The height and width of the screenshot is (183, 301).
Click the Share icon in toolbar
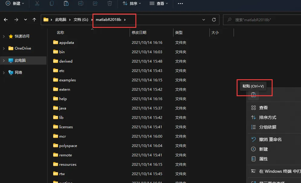[95, 3]
